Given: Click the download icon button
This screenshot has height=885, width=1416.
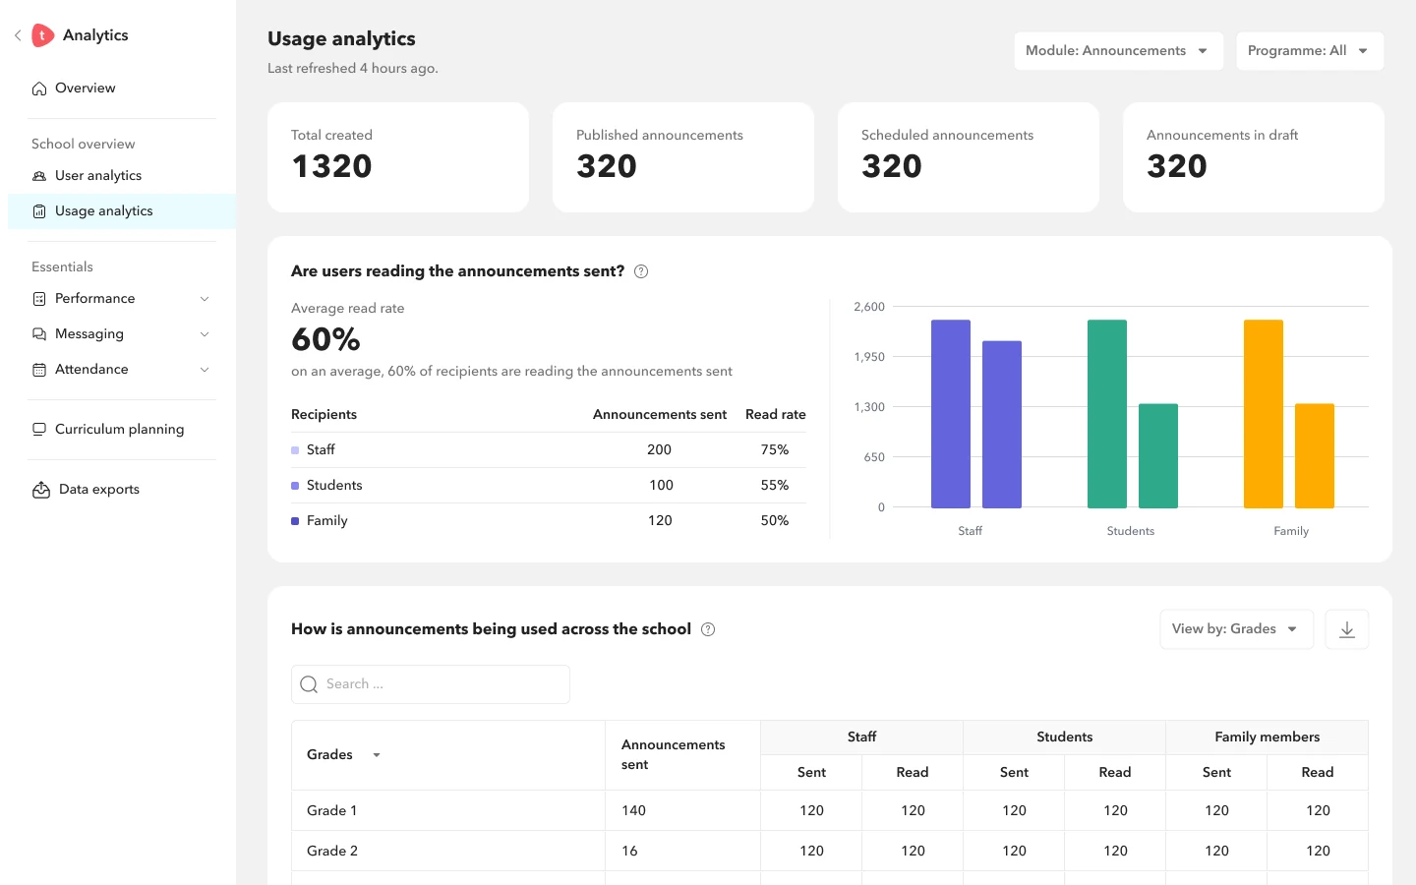Looking at the screenshot, I should click(x=1347, y=629).
